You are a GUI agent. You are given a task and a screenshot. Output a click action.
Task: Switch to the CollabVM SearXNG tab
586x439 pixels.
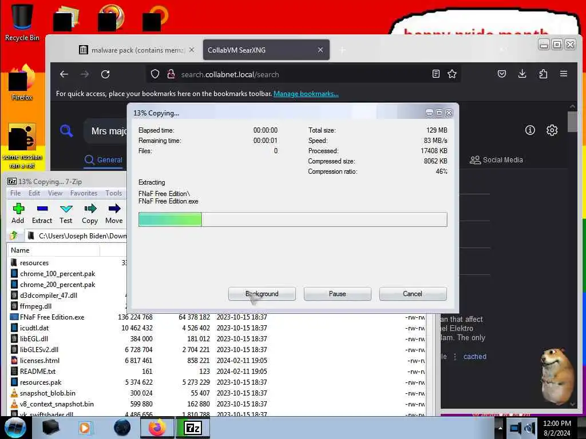[266, 50]
